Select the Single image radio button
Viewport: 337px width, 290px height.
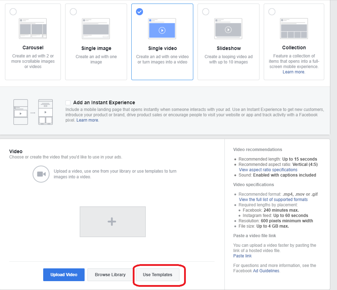[x=73, y=12]
